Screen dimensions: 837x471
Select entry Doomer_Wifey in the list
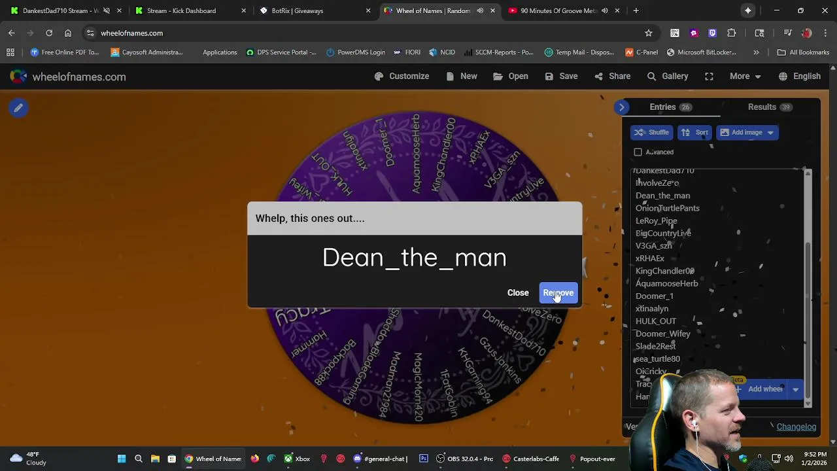coord(662,334)
